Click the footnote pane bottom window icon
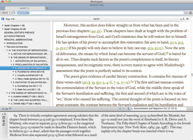The width and height of the screenshot is (193, 140). (x=4, y=125)
